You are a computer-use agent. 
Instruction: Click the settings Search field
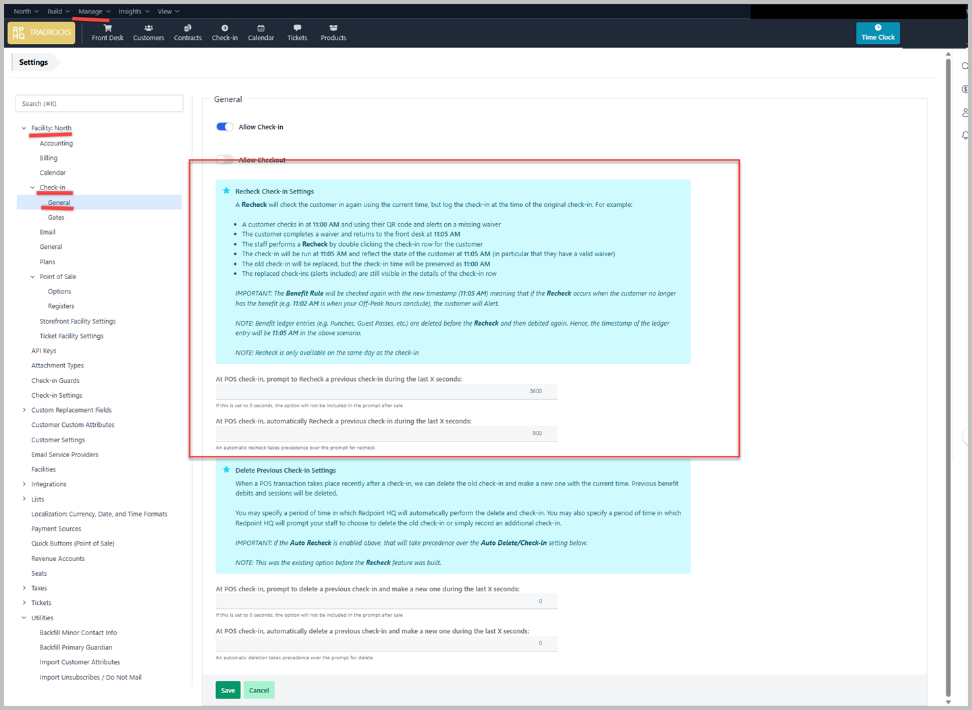point(99,104)
